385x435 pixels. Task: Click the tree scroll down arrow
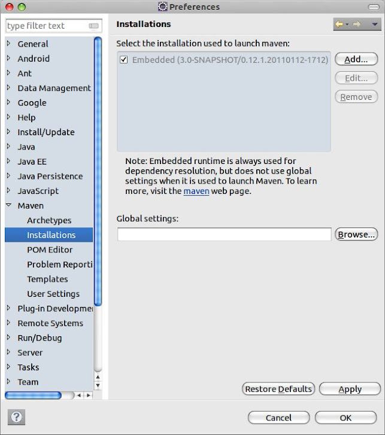pos(98,385)
